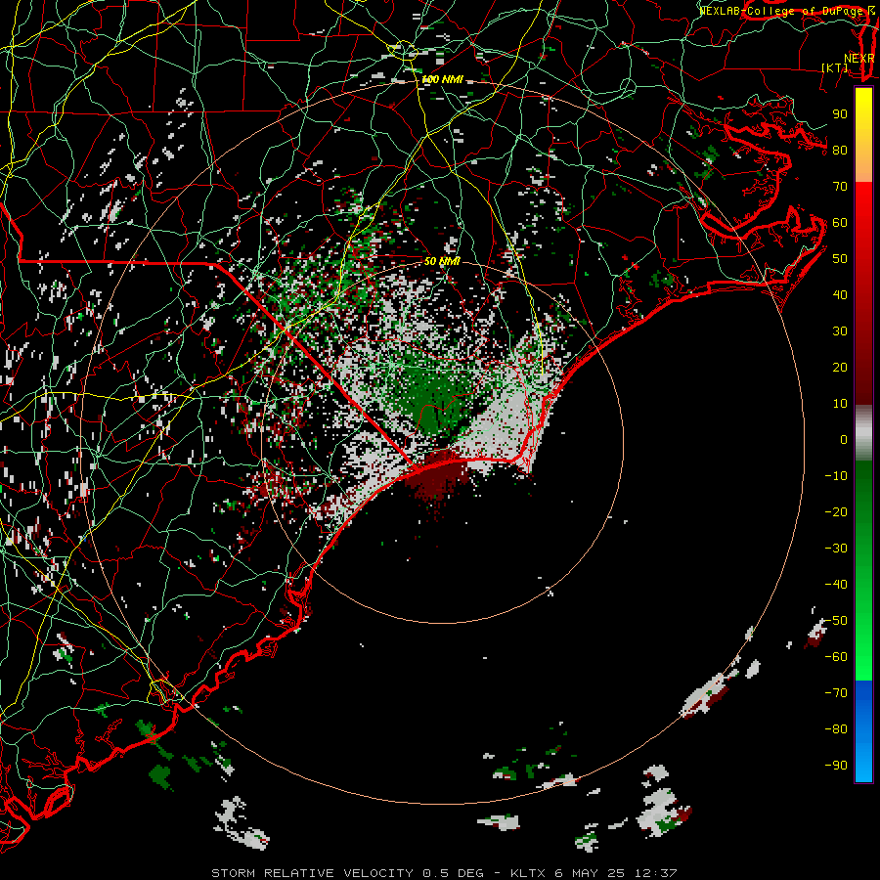Image resolution: width=880 pixels, height=880 pixels.
Task: Click the 0.5 DEG elevation text in caption
Action: (453, 873)
